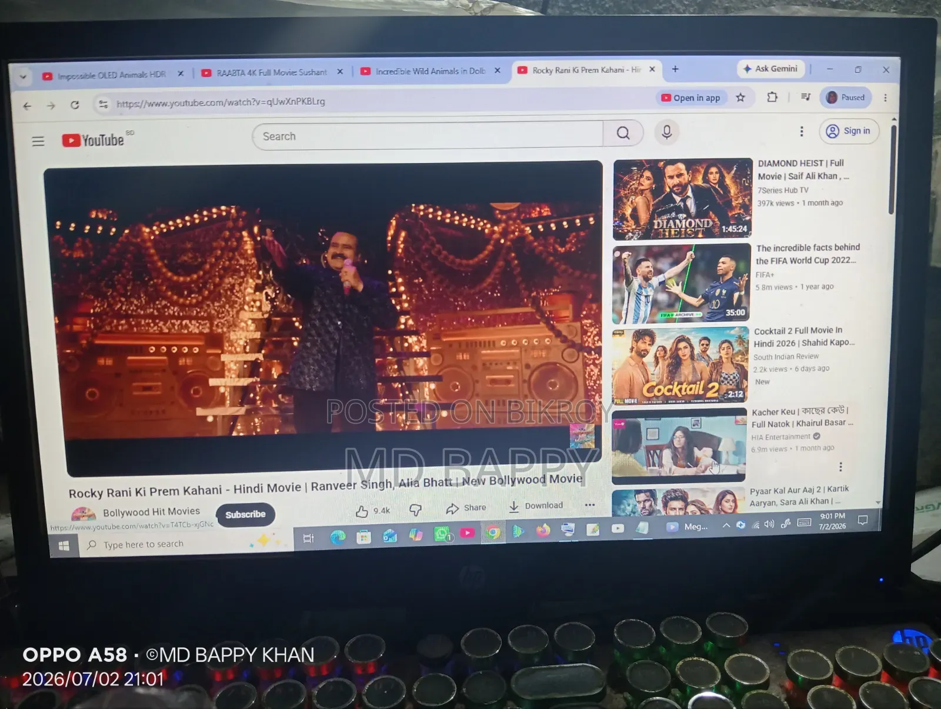
Task: Open the Bollywood Hit Movies channel avatar
Action: click(x=84, y=515)
